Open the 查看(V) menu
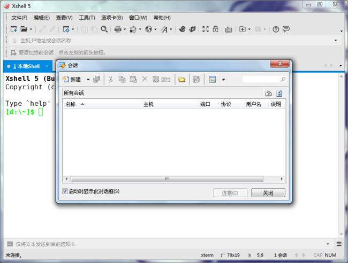This screenshot has height=263, width=348. [x=64, y=18]
